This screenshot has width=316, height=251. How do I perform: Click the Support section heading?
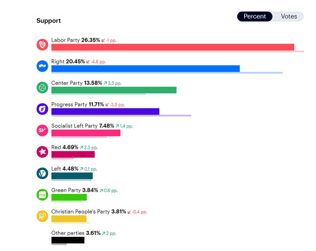(x=48, y=21)
